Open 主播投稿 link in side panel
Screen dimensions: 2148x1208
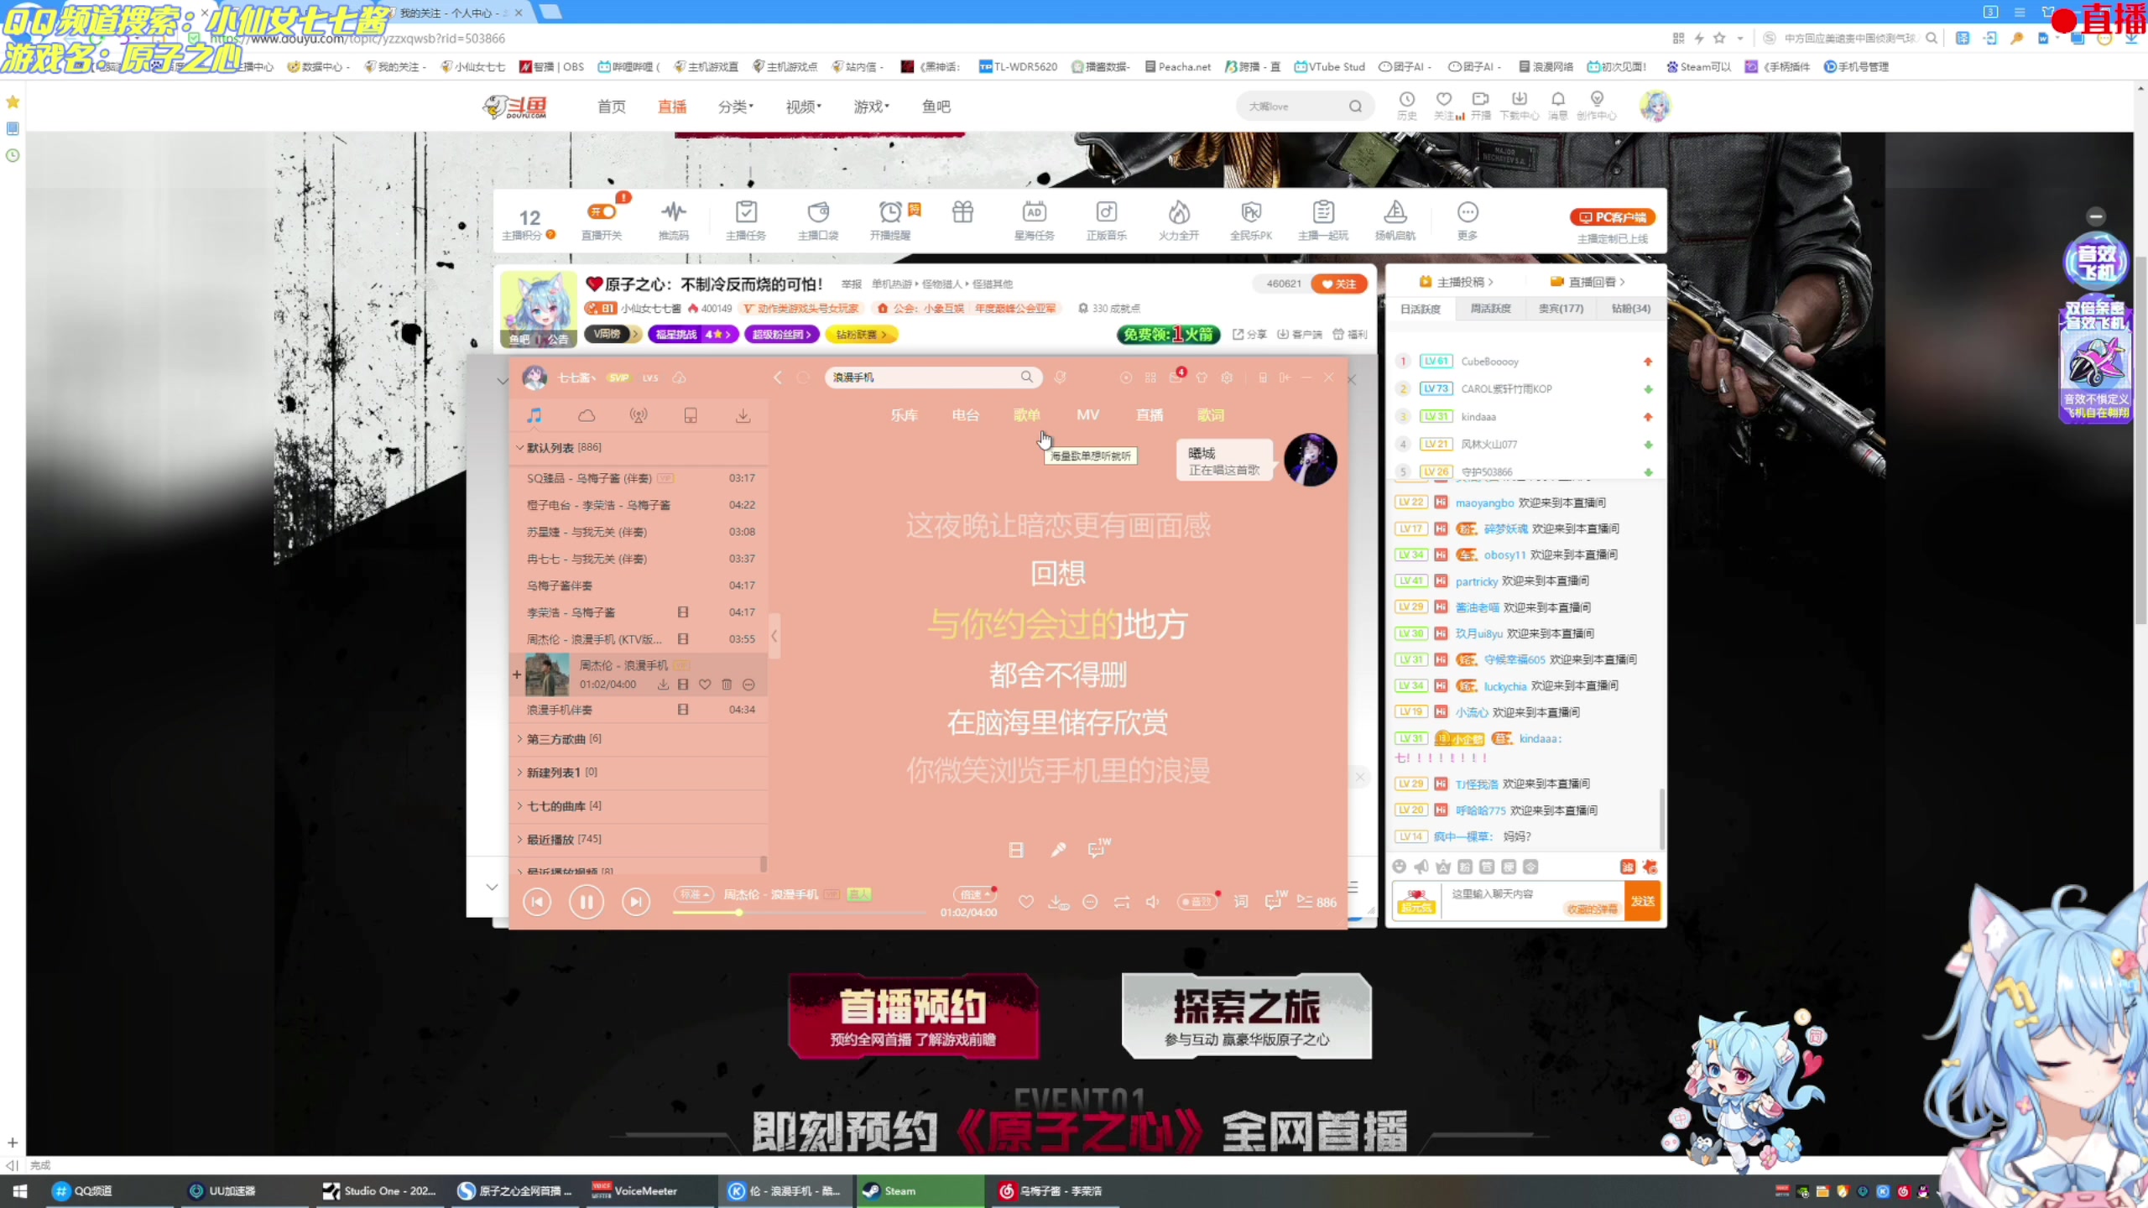[x=1456, y=282]
